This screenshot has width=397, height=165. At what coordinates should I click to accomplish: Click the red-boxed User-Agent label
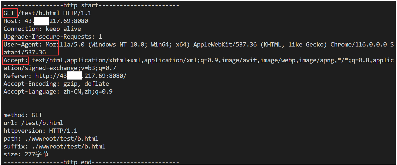click(23, 44)
